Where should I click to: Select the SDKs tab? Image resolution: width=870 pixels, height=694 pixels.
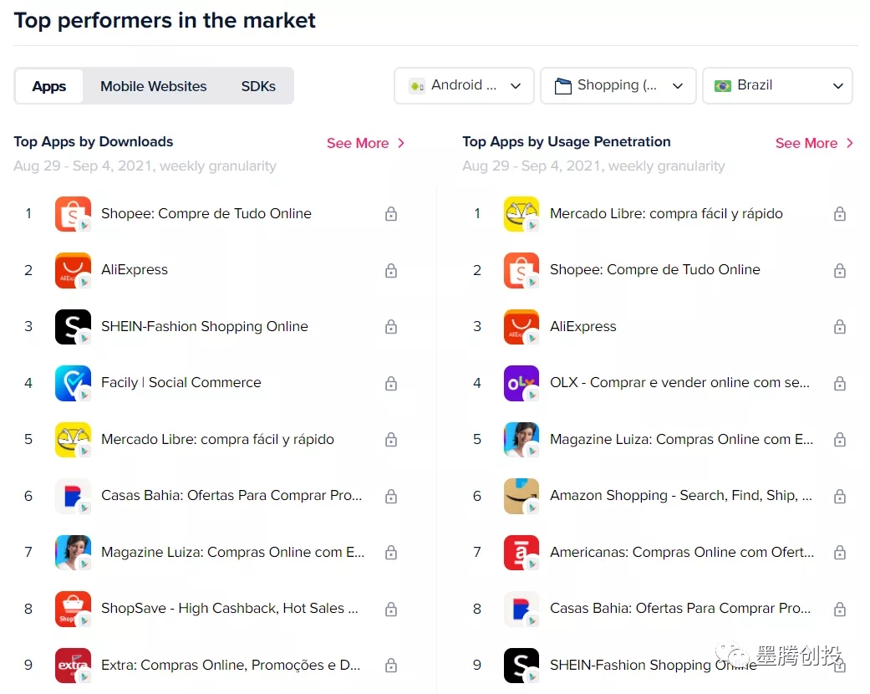258,86
